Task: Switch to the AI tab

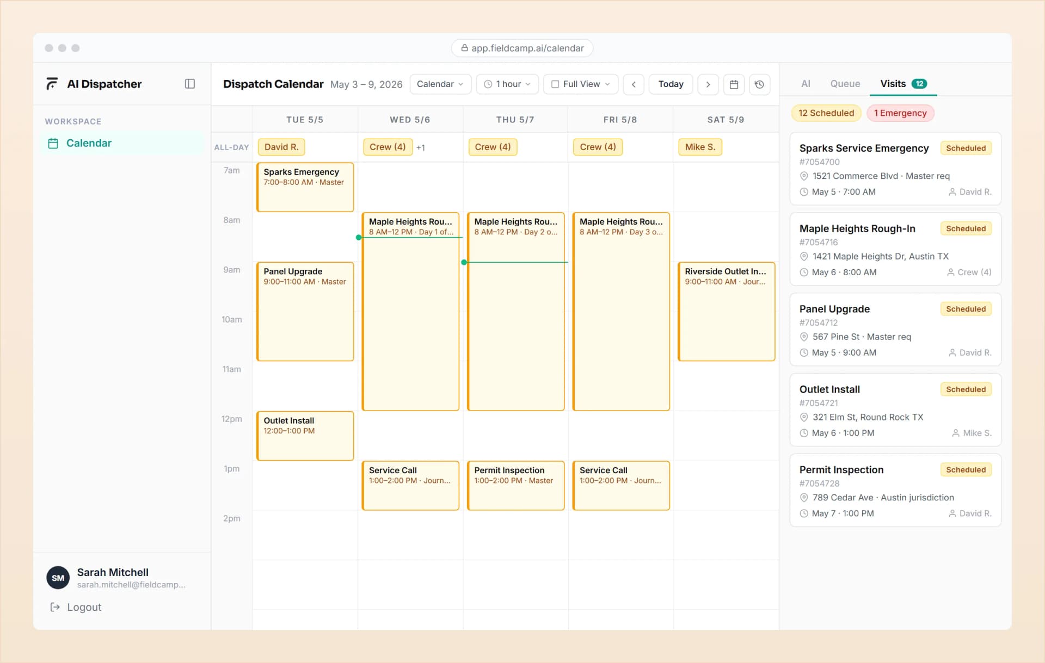Action: point(806,84)
